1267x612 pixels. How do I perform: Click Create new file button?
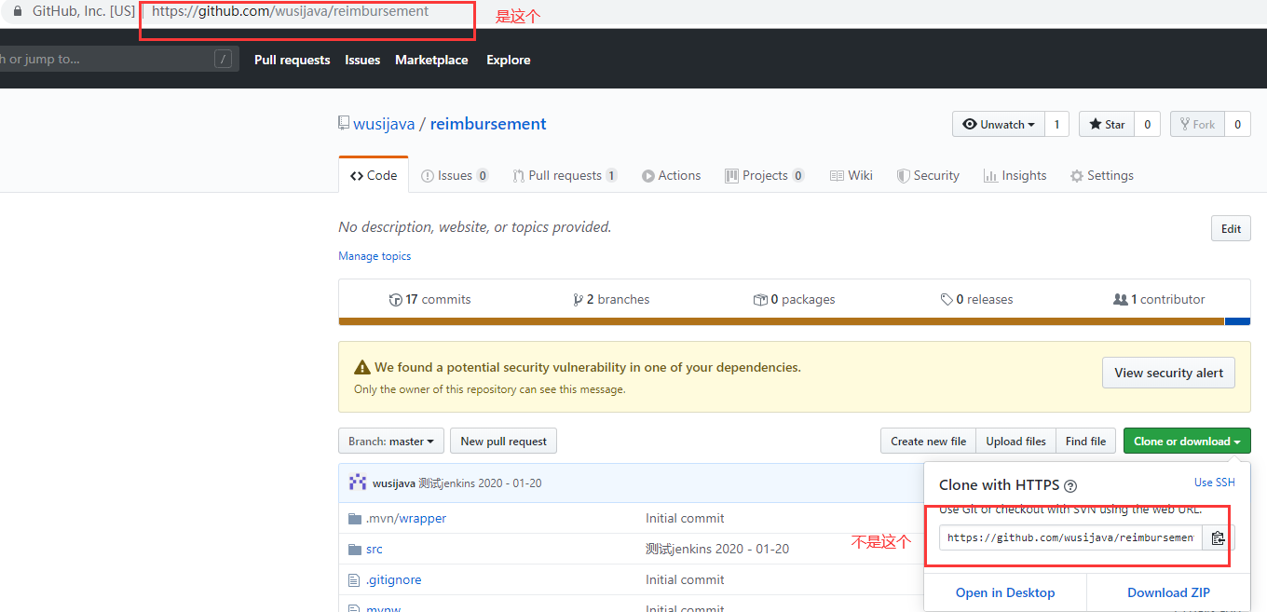(x=929, y=442)
